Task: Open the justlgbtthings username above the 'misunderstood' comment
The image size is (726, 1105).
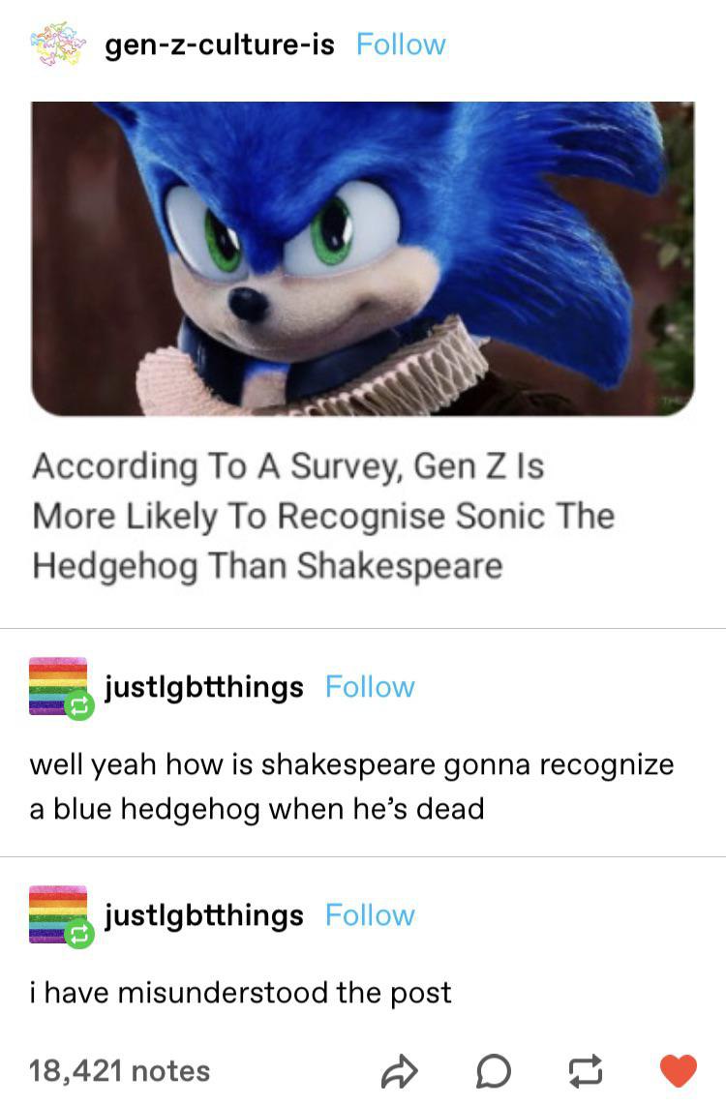Action: point(204,916)
